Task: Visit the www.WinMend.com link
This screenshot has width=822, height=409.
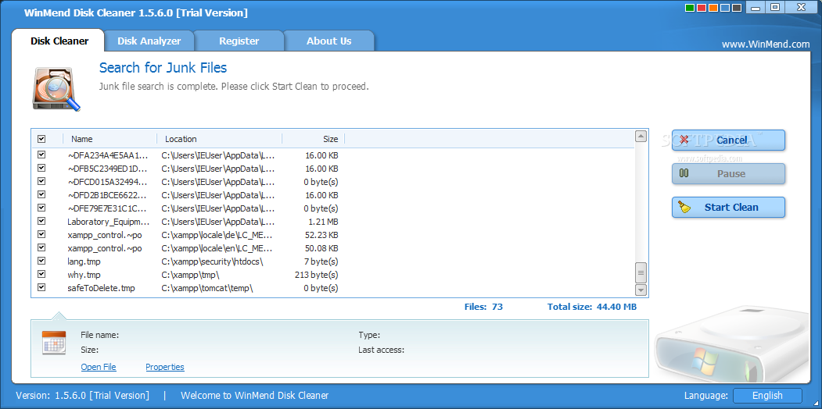Action: click(x=766, y=44)
